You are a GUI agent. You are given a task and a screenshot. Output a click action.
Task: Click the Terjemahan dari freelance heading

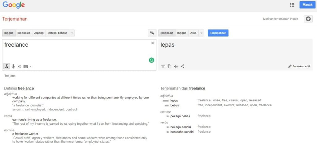tap(183, 88)
